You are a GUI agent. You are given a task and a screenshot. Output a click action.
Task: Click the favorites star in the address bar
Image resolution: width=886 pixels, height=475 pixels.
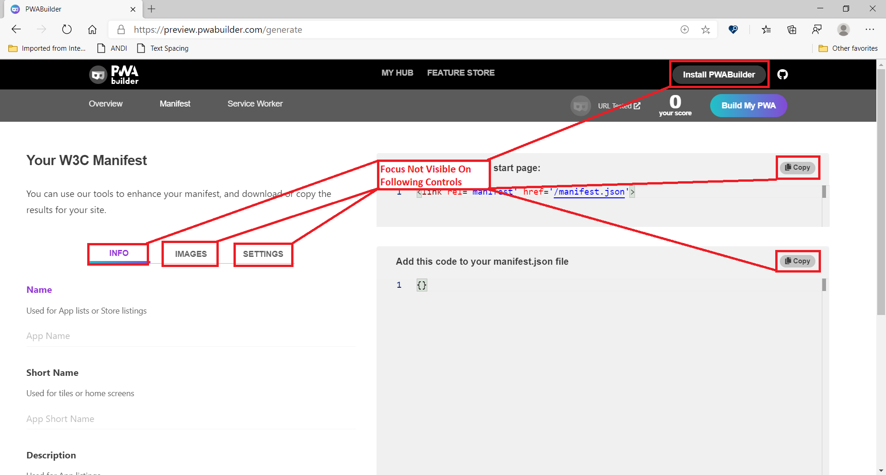pyautogui.click(x=706, y=29)
